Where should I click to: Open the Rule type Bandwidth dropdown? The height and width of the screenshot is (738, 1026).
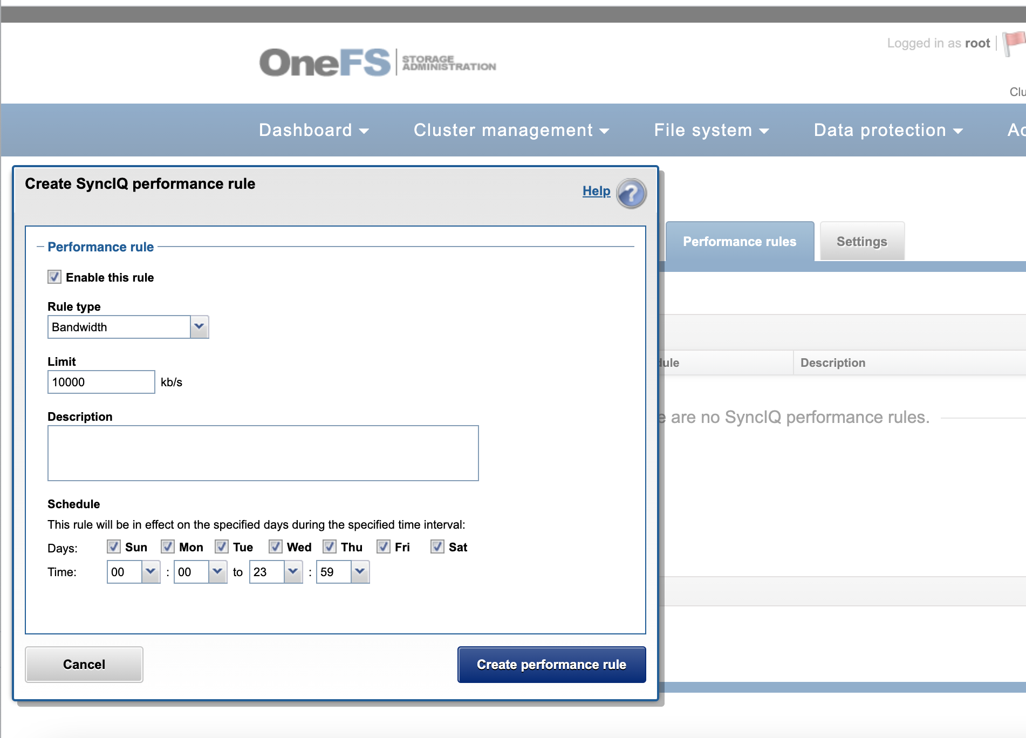[x=128, y=327]
